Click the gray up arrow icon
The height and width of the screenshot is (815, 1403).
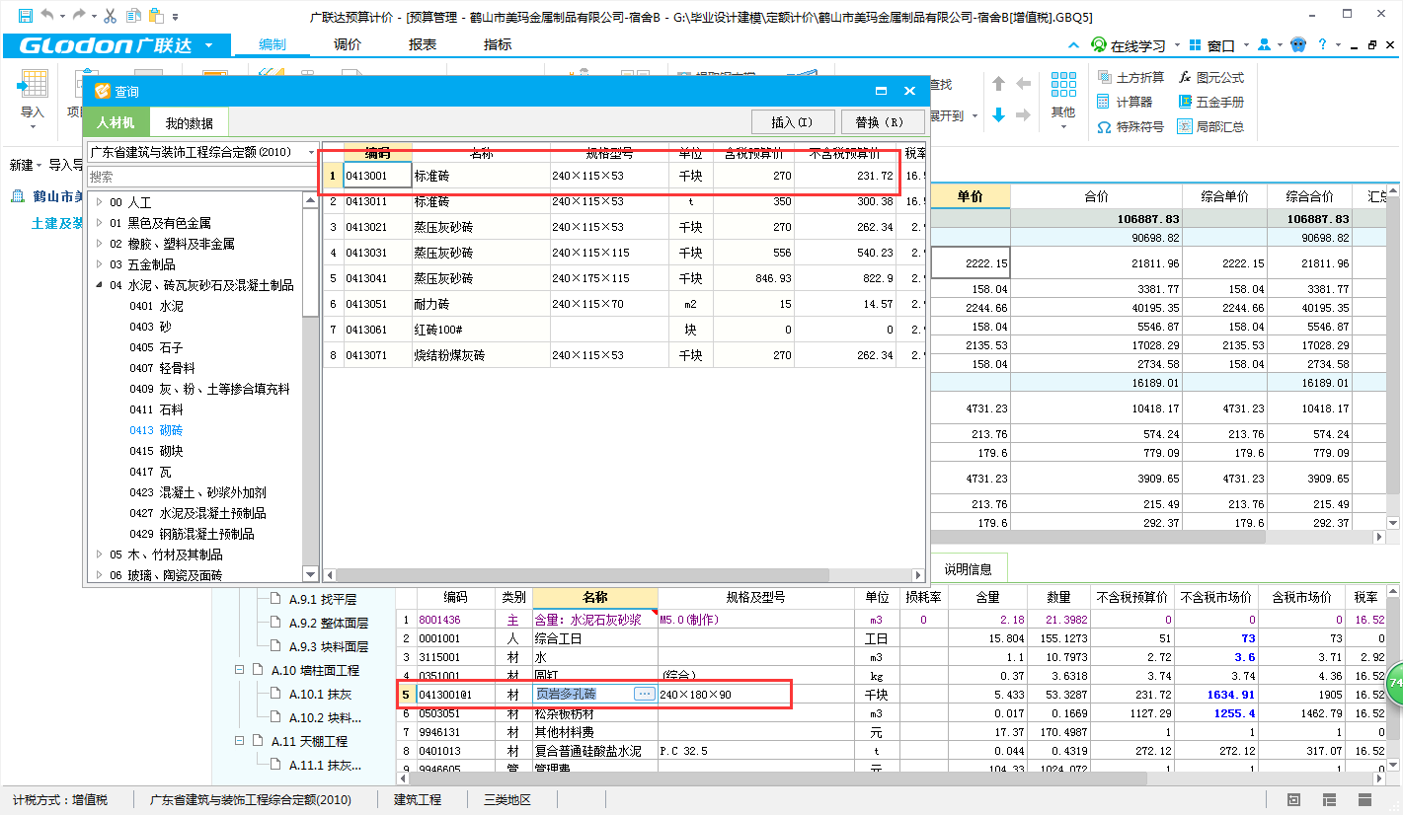tap(998, 84)
